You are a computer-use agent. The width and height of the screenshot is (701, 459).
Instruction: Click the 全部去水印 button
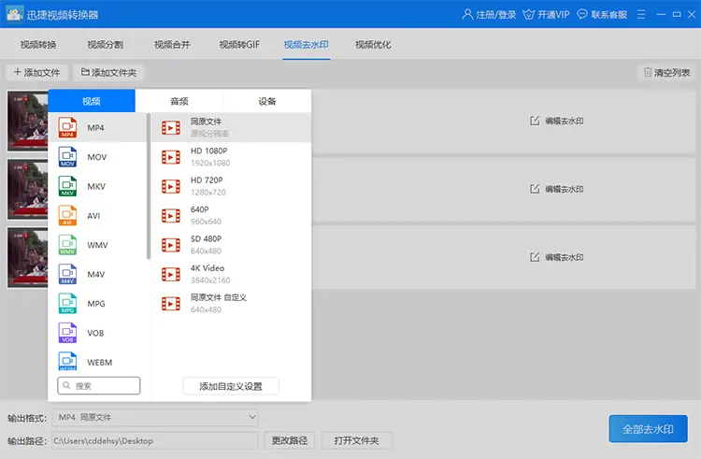[x=648, y=429]
